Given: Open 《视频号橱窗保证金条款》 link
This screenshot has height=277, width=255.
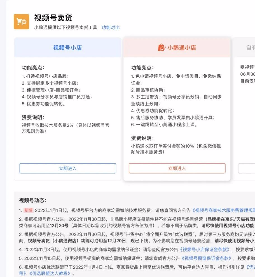Looking at the screenshot, I should [207, 258].
